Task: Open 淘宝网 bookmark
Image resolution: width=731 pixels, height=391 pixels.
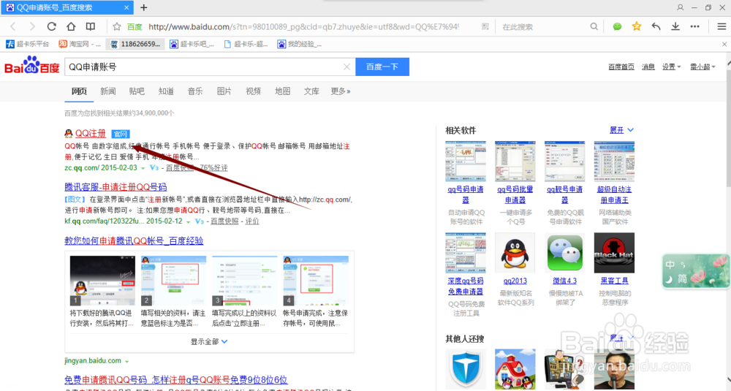Action: 80,44
